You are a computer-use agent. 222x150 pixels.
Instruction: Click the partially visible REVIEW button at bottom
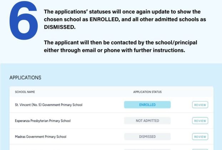coord(200,149)
